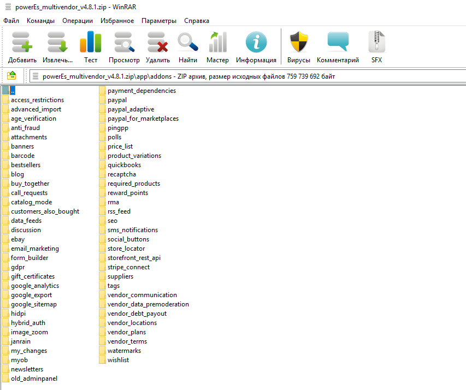
Task: Click the WinRAR title bar app icon
Action: (x=8, y=7)
